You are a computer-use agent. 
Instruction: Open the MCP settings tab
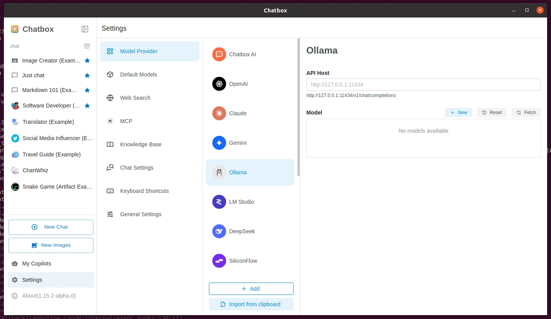point(150,121)
